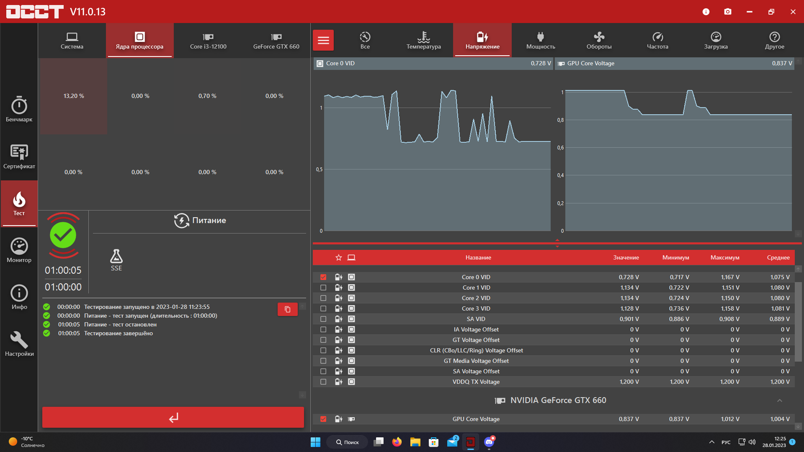Click the chip icon in SA VID row
The height and width of the screenshot is (452, 804).
[351, 319]
